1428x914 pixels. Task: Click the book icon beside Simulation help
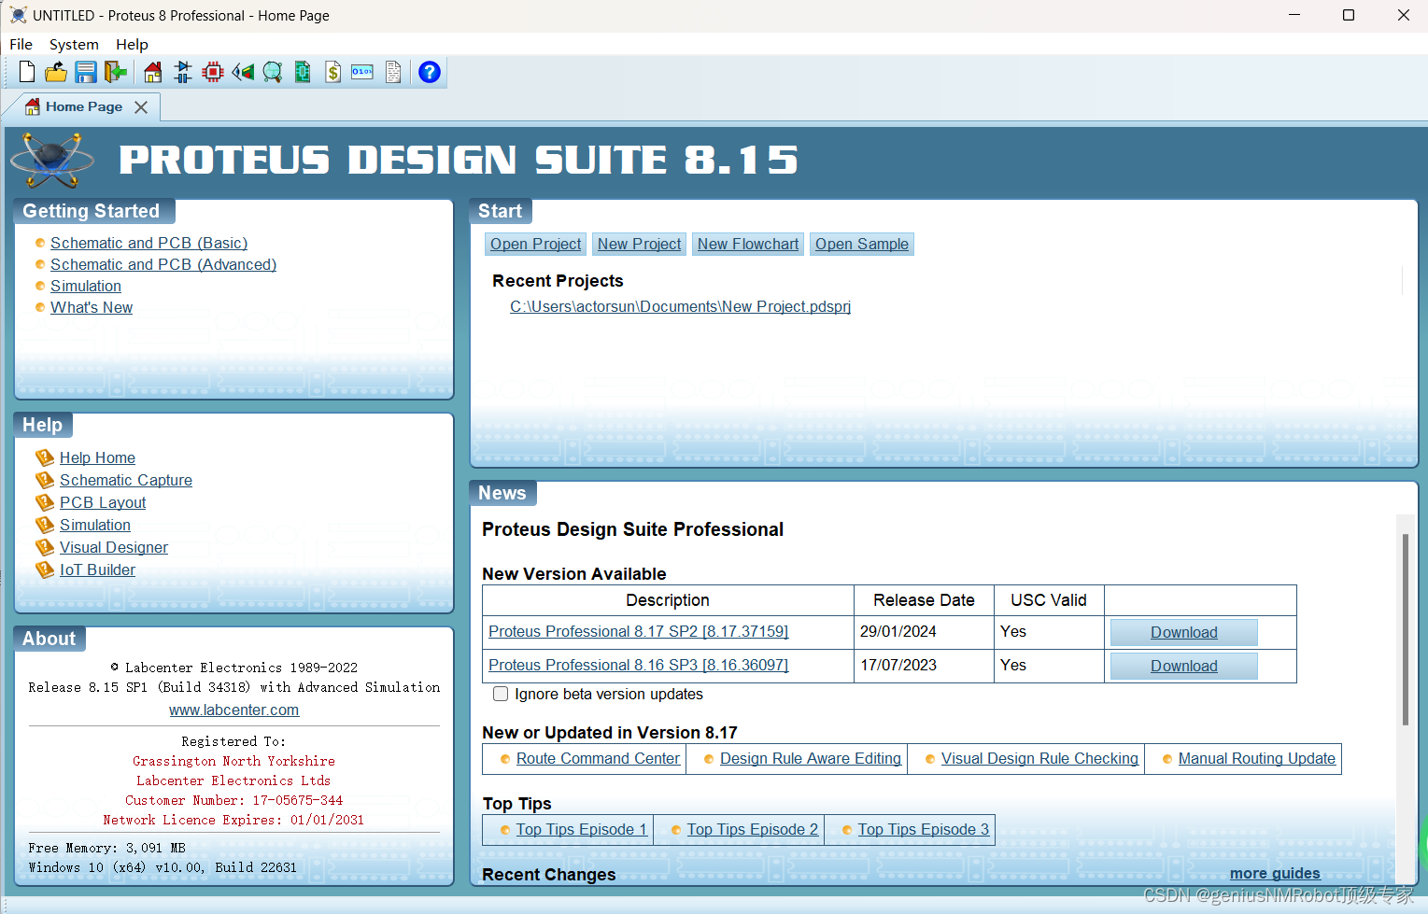45,525
